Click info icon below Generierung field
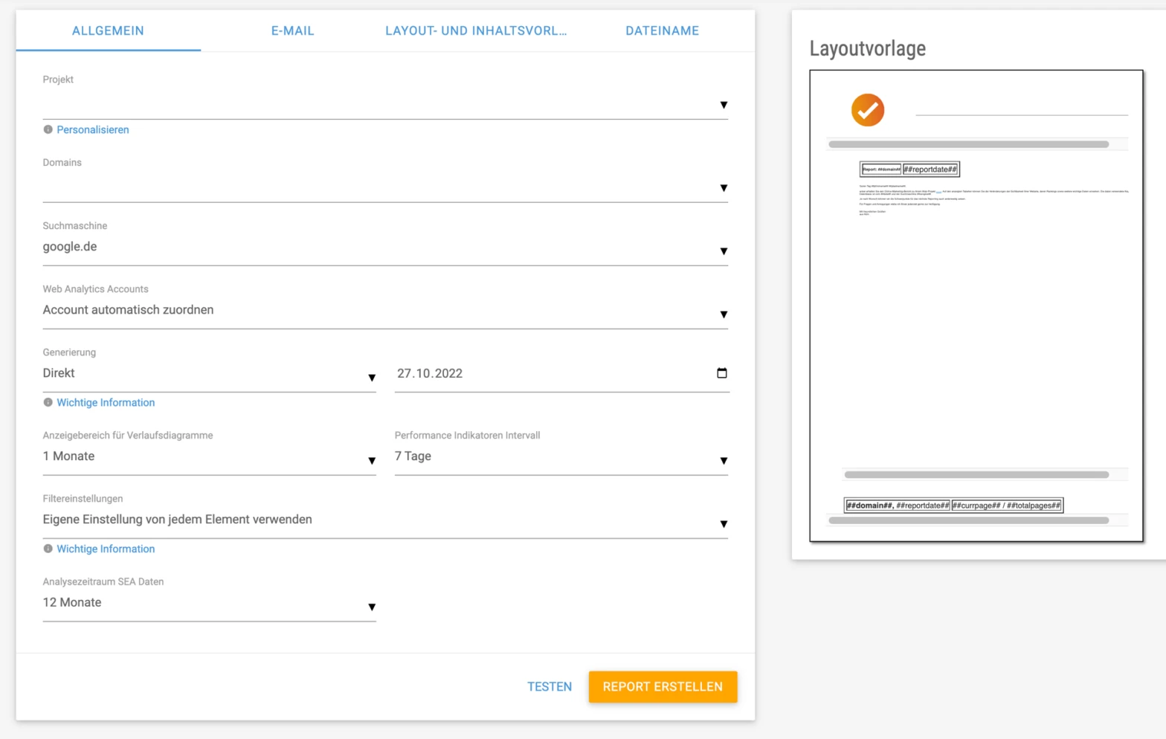The height and width of the screenshot is (739, 1166). 48,403
